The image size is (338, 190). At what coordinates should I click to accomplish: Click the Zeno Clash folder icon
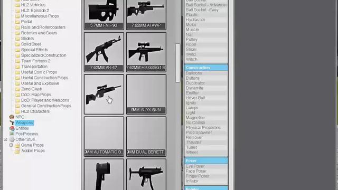[x=17, y=89]
